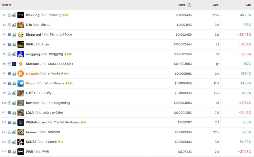Screen dimensions: 254x157
Task: Open the Mustard /SOL pair link
Action: tap(36, 64)
